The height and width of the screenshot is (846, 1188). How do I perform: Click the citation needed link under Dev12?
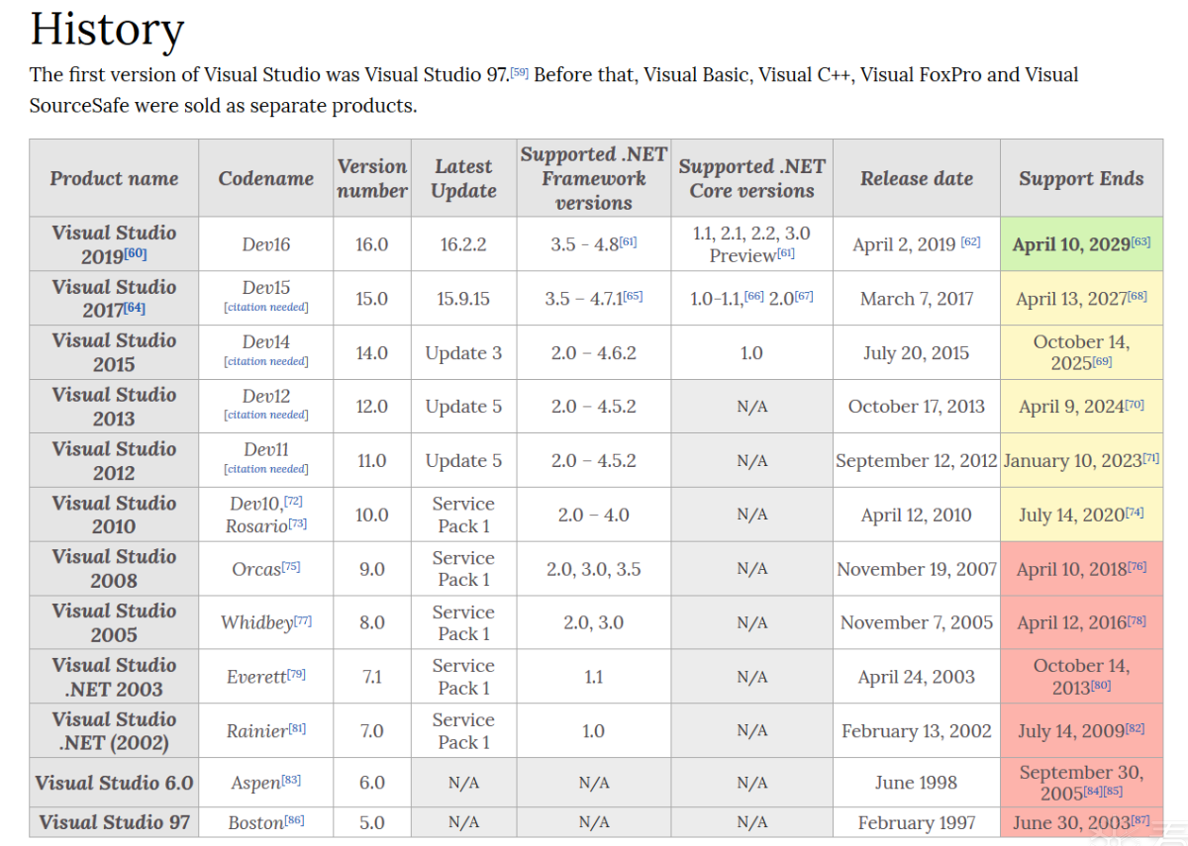point(266,416)
